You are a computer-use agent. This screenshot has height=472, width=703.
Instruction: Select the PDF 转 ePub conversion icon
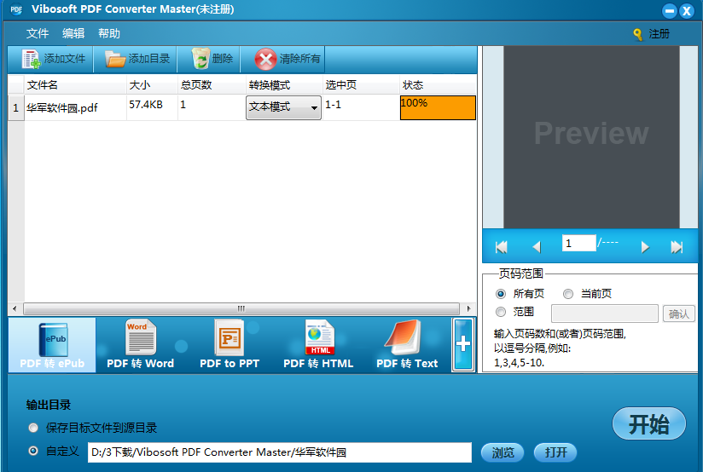pyautogui.click(x=52, y=339)
